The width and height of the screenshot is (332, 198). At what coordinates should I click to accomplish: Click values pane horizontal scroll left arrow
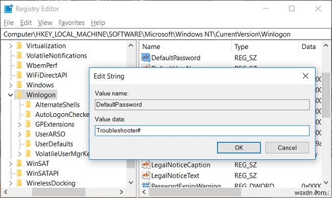[x=144, y=192]
